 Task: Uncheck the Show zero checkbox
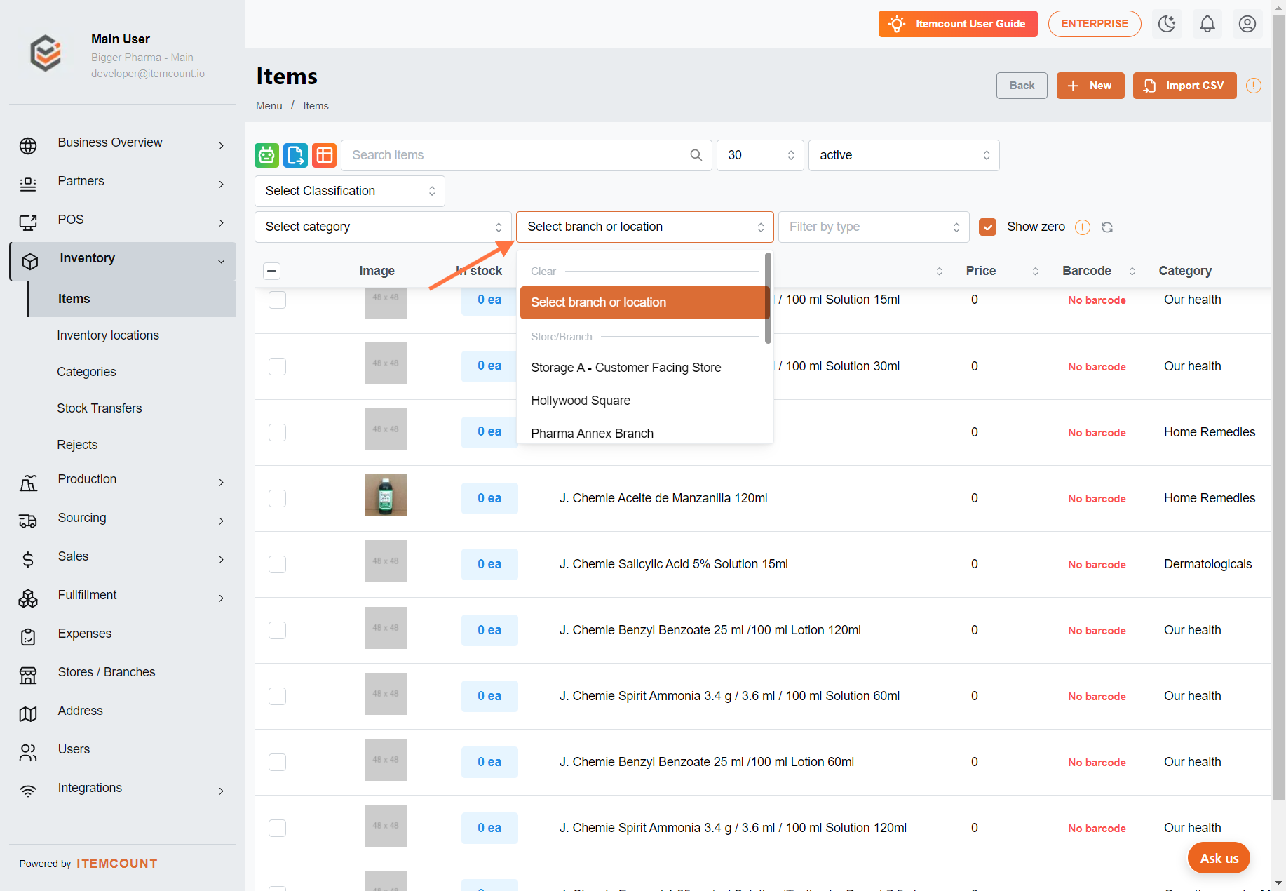[987, 227]
